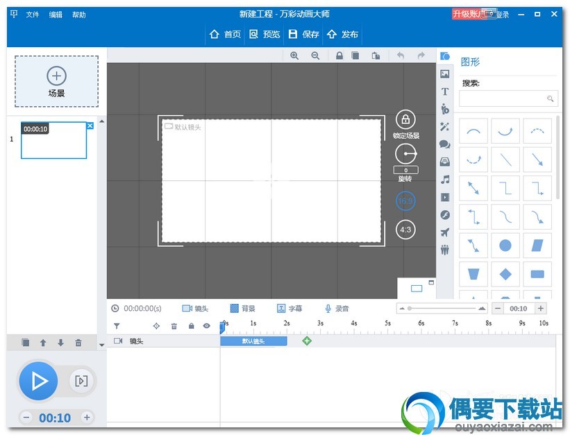The width and height of the screenshot is (570, 435).
Task: Increase scene duration under play button
Action: (x=87, y=418)
